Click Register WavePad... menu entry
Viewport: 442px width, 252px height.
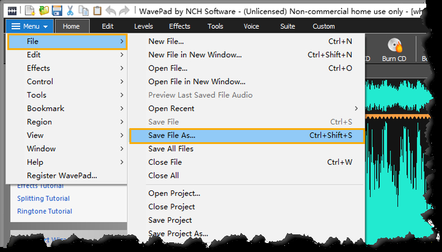pyautogui.click(x=62, y=176)
